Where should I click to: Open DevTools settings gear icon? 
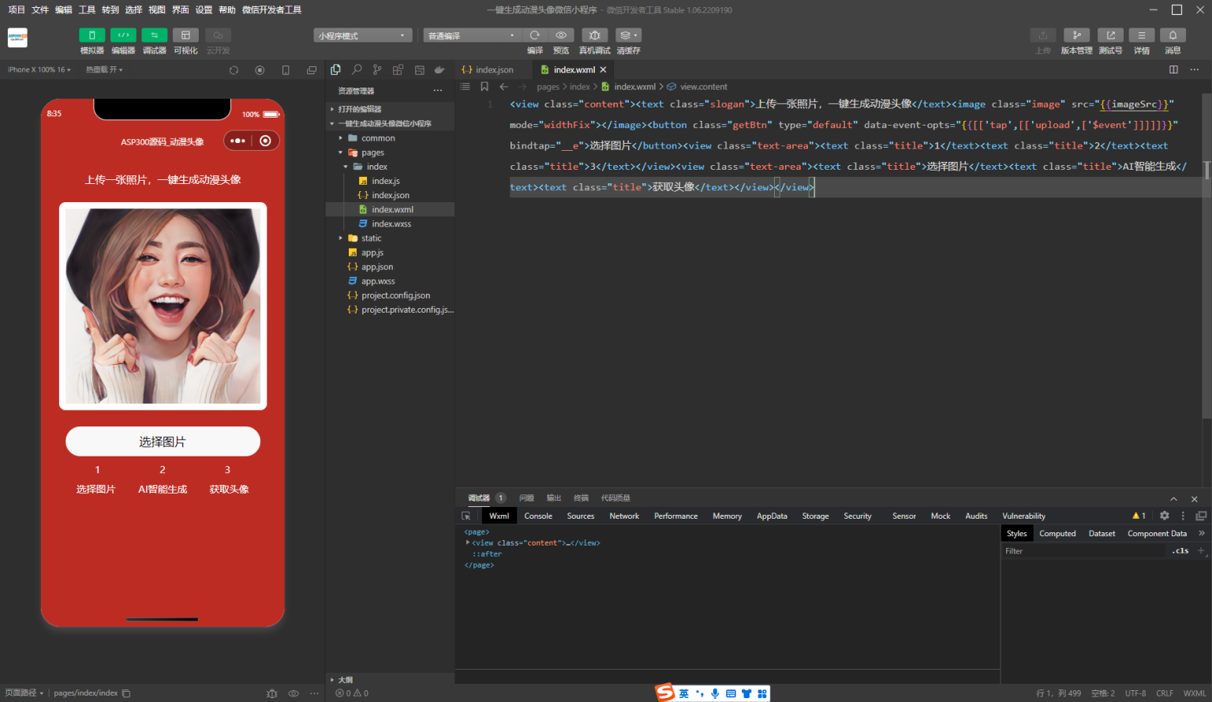tap(1164, 516)
